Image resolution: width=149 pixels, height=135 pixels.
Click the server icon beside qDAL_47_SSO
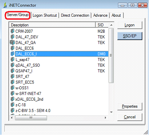(x=12, y=65)
